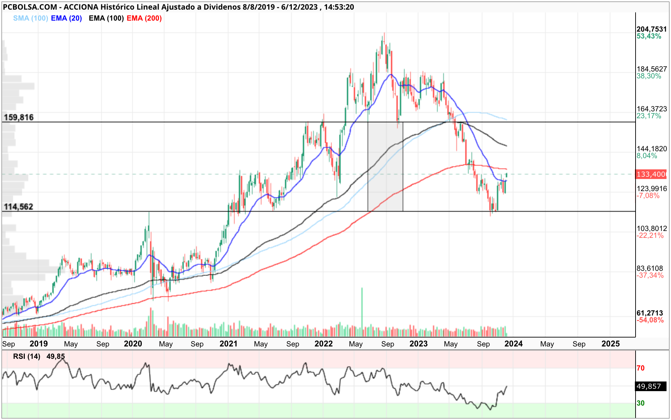The height and width of the screenshot is (420, 671).
Task: Click the 61,2713 price axis value
Action: [650, 313]
